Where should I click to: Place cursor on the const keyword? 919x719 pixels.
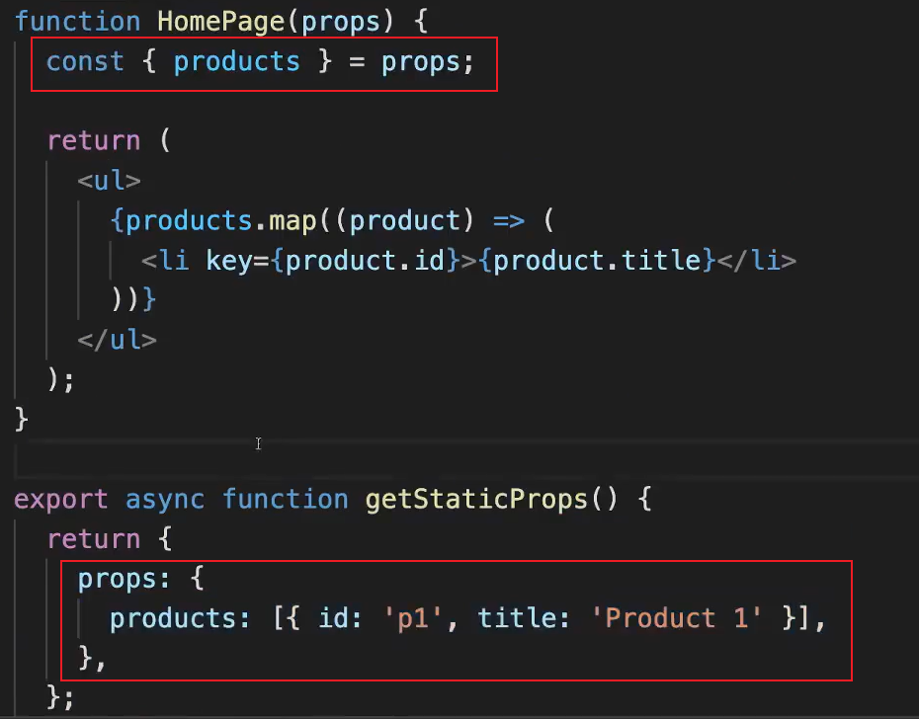[86, 61]
